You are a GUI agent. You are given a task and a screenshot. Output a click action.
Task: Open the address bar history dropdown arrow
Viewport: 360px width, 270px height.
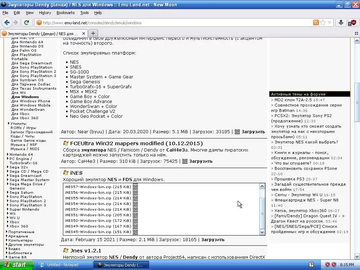click(x=330, y=22)
